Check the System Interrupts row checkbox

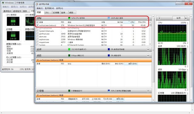(x=38, y=31)
